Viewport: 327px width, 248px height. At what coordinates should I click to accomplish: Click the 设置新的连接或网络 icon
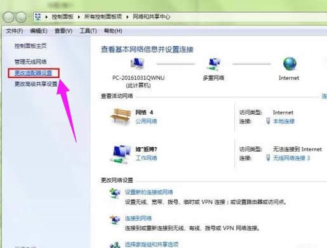(x=115, y=193)
